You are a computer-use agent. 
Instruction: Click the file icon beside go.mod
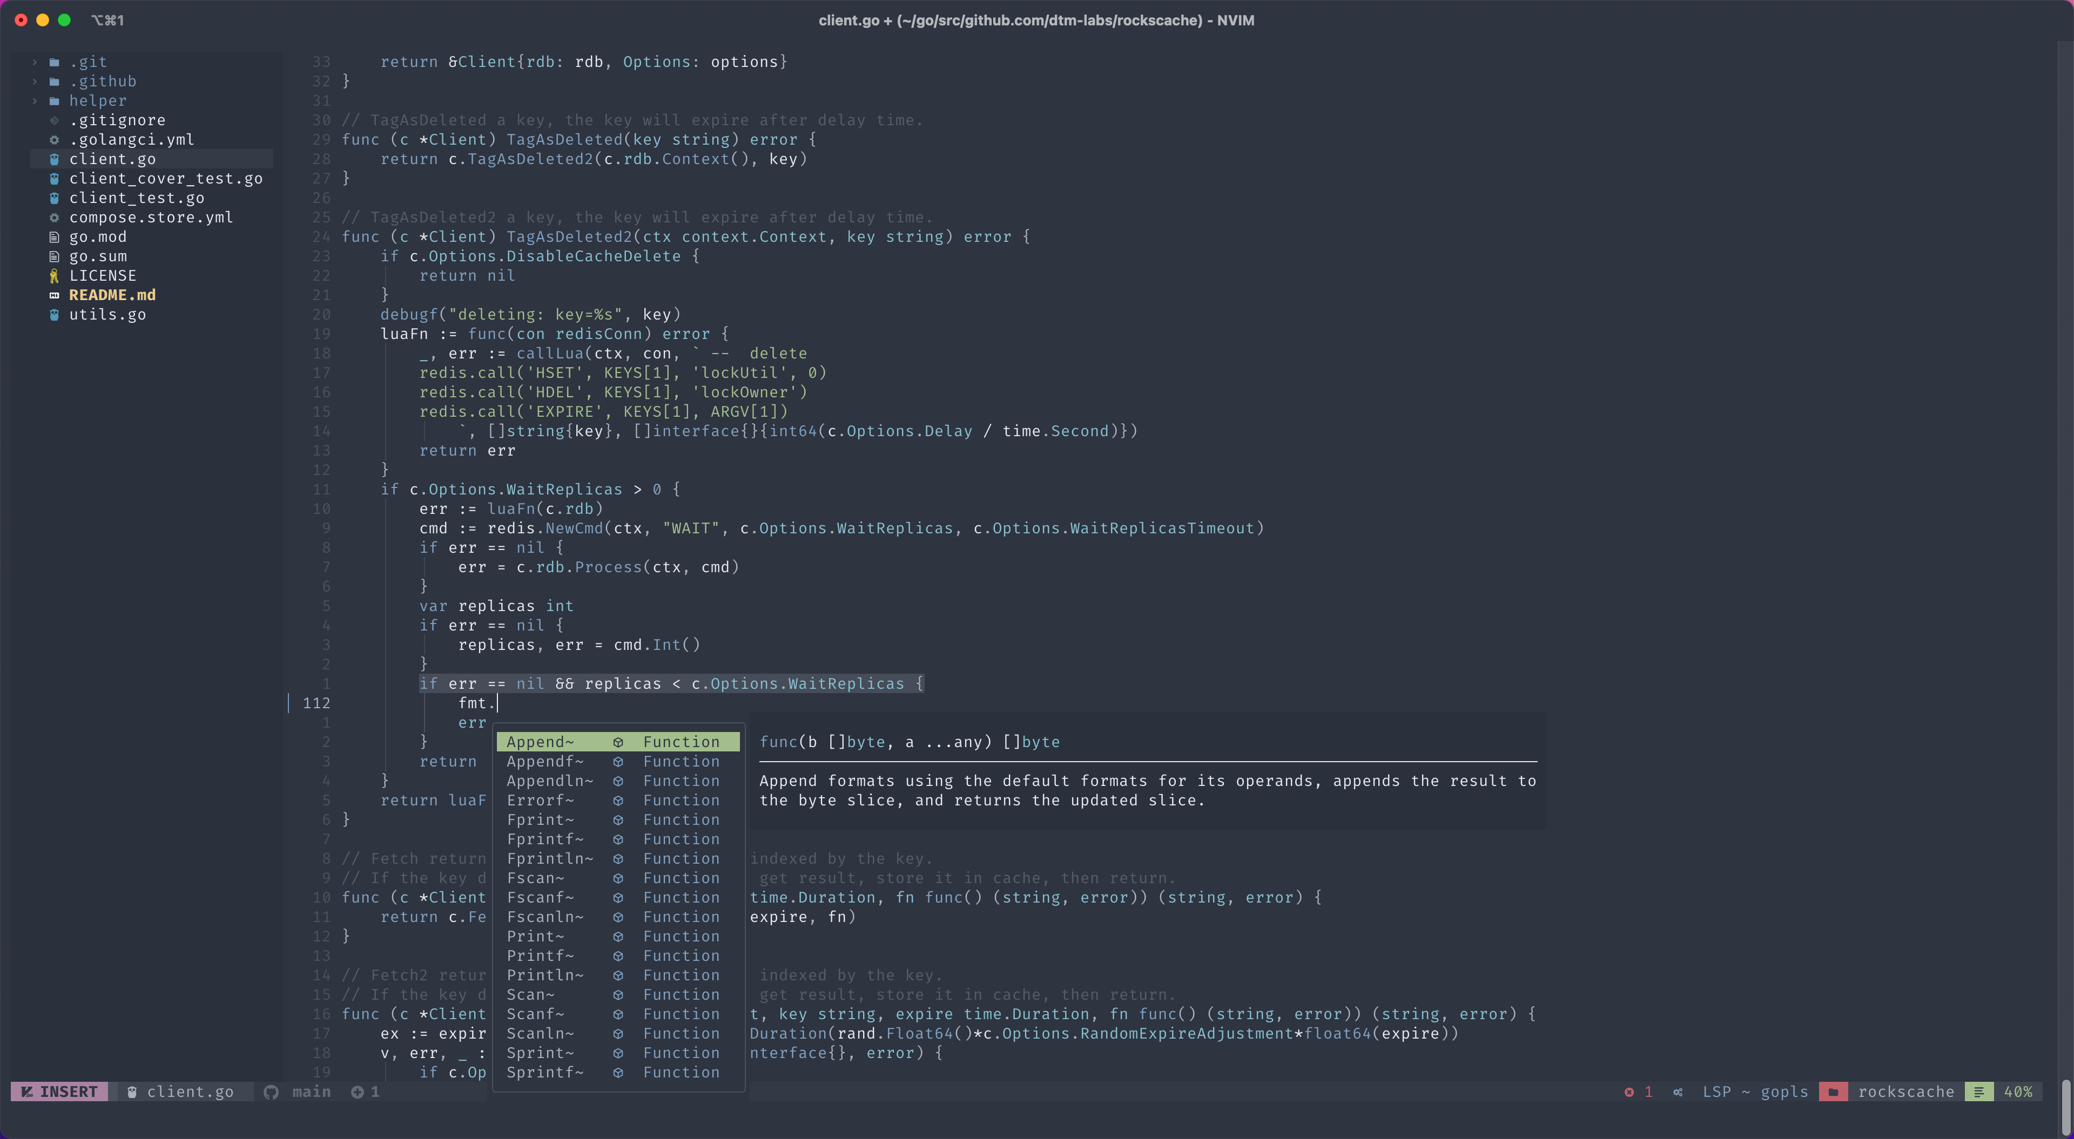[54, 238]
